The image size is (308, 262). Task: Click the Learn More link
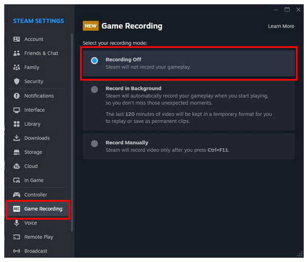click(x=281, y=26)
